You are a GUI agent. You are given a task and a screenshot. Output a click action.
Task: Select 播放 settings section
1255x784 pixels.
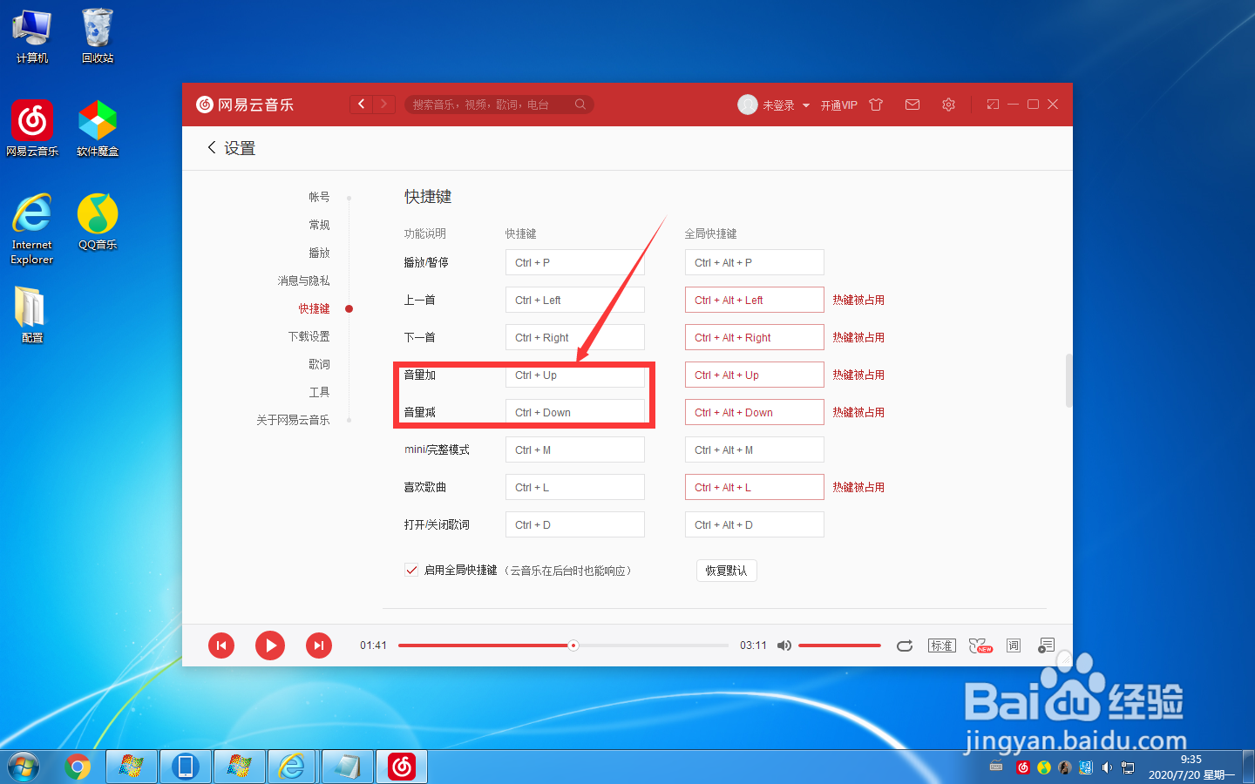319,253
